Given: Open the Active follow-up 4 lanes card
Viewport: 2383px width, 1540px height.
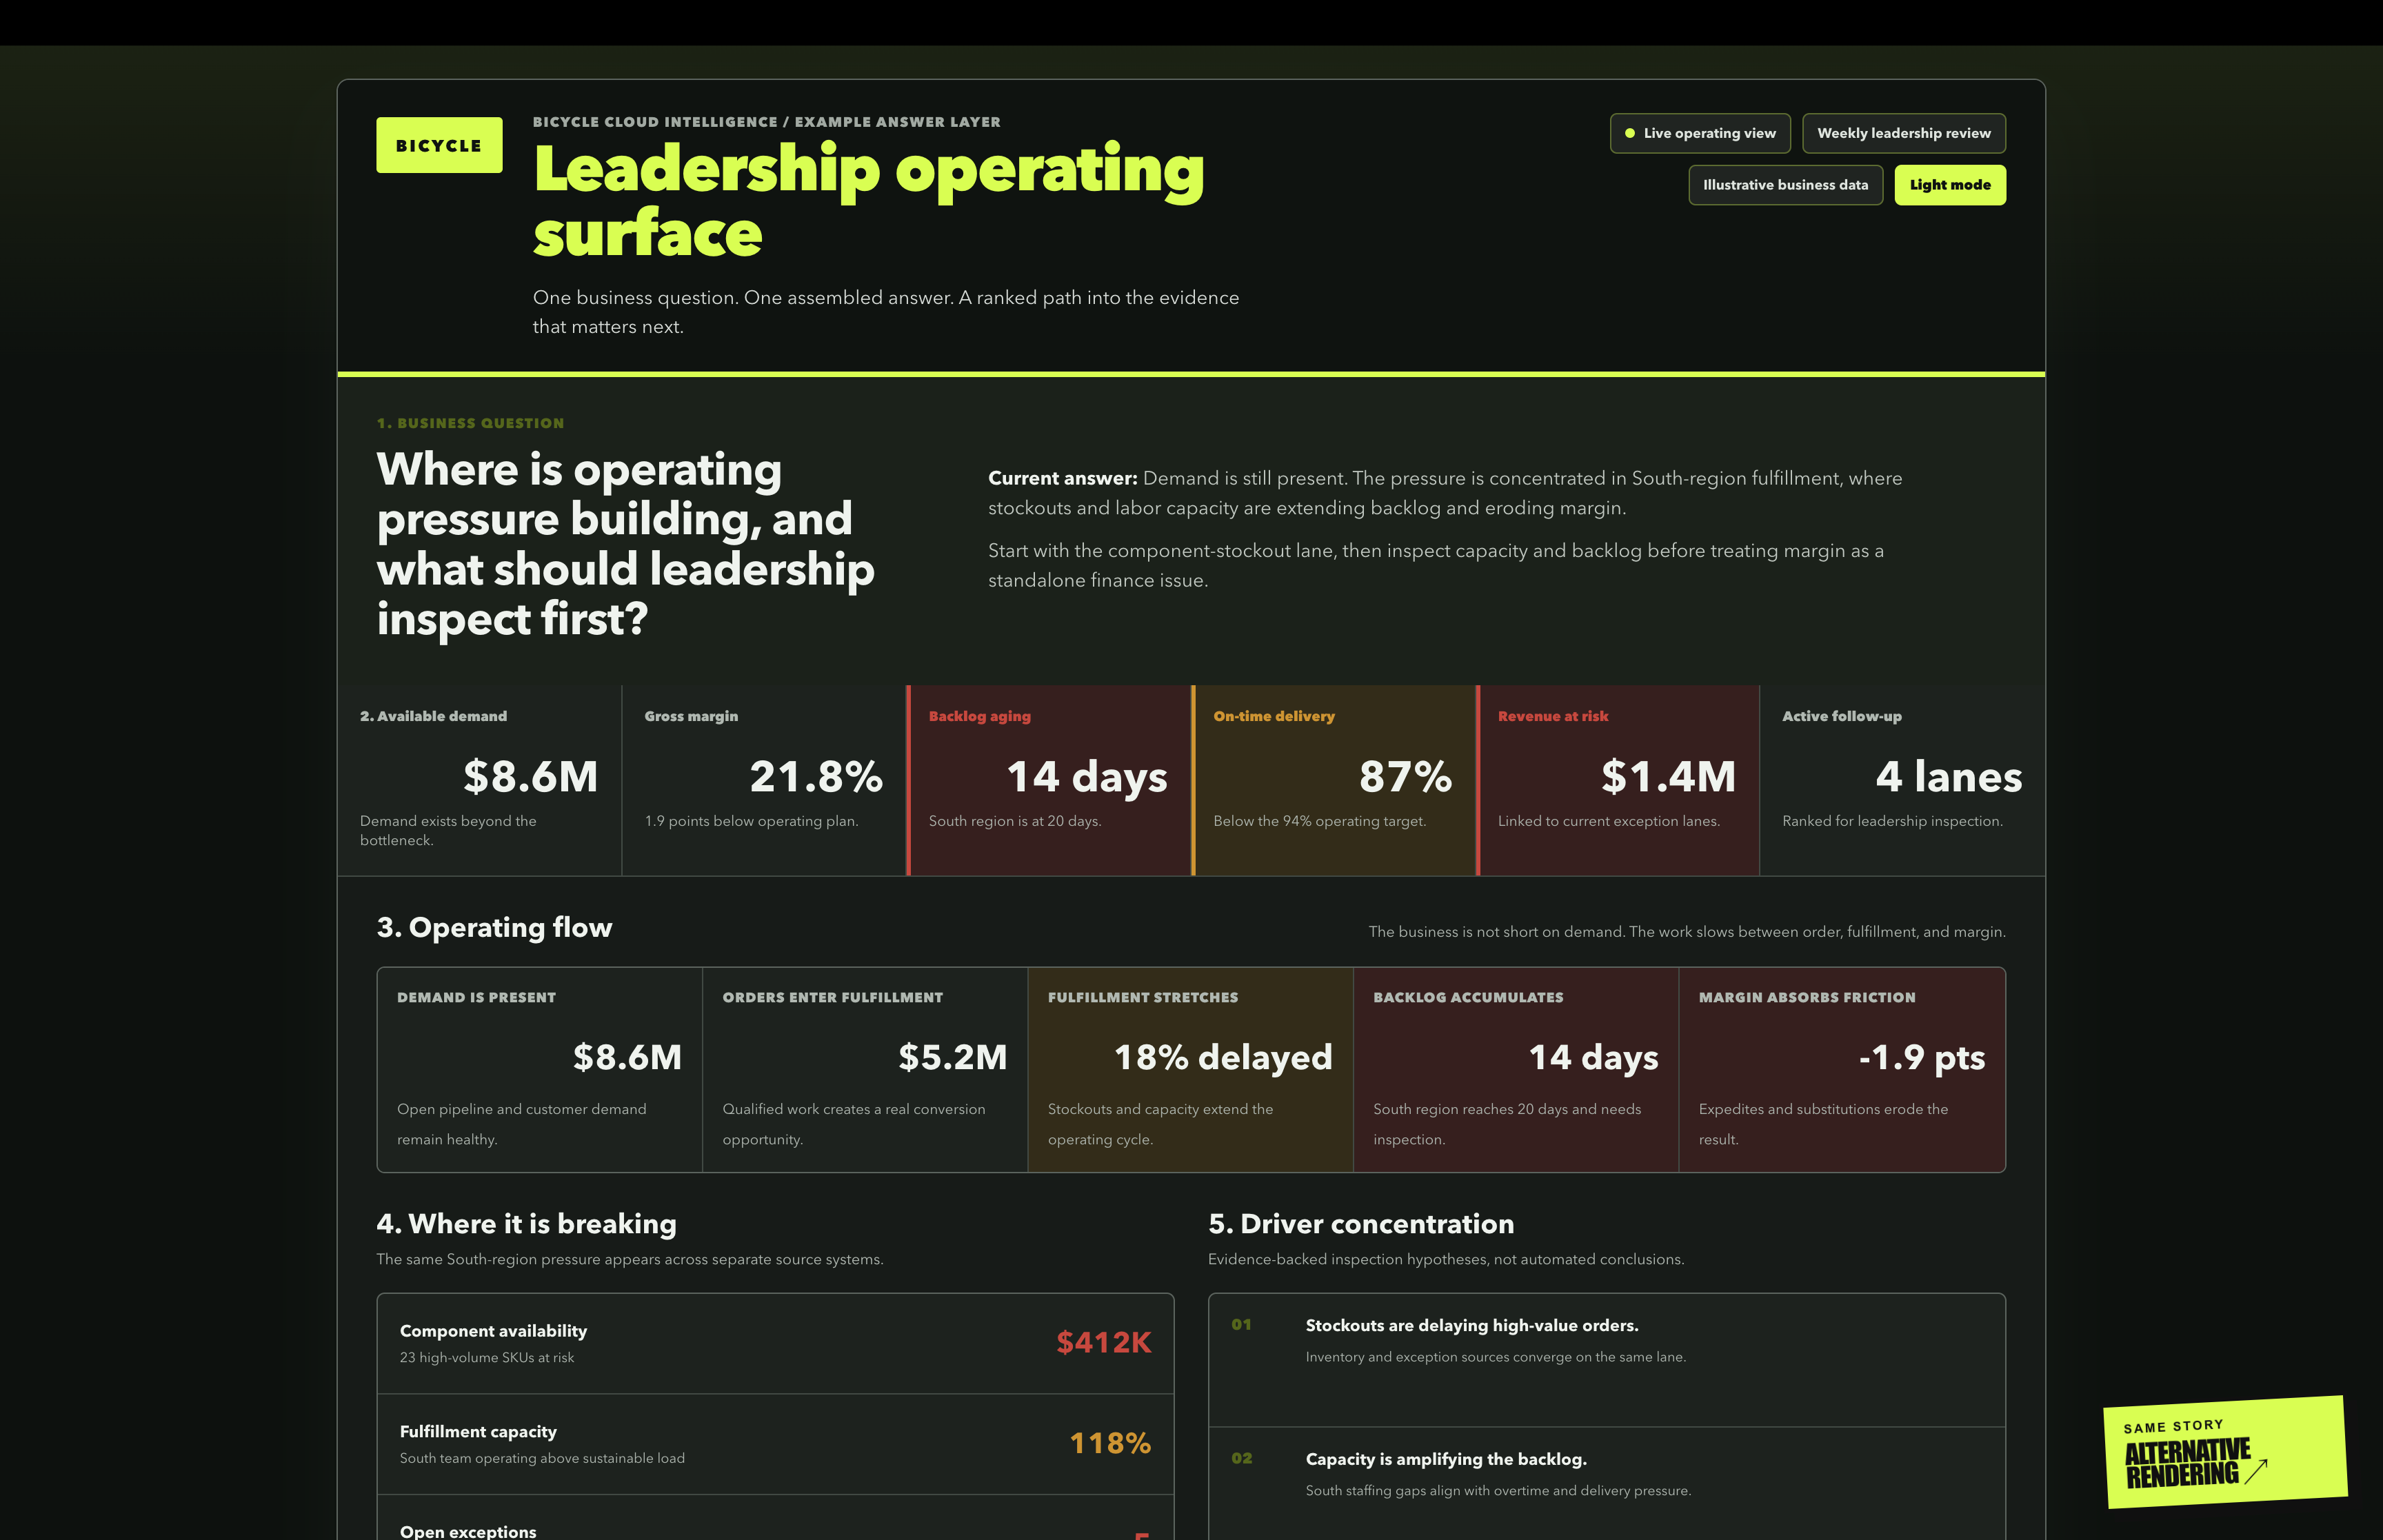Looking at the screenshot, I should click(1902, 780).
